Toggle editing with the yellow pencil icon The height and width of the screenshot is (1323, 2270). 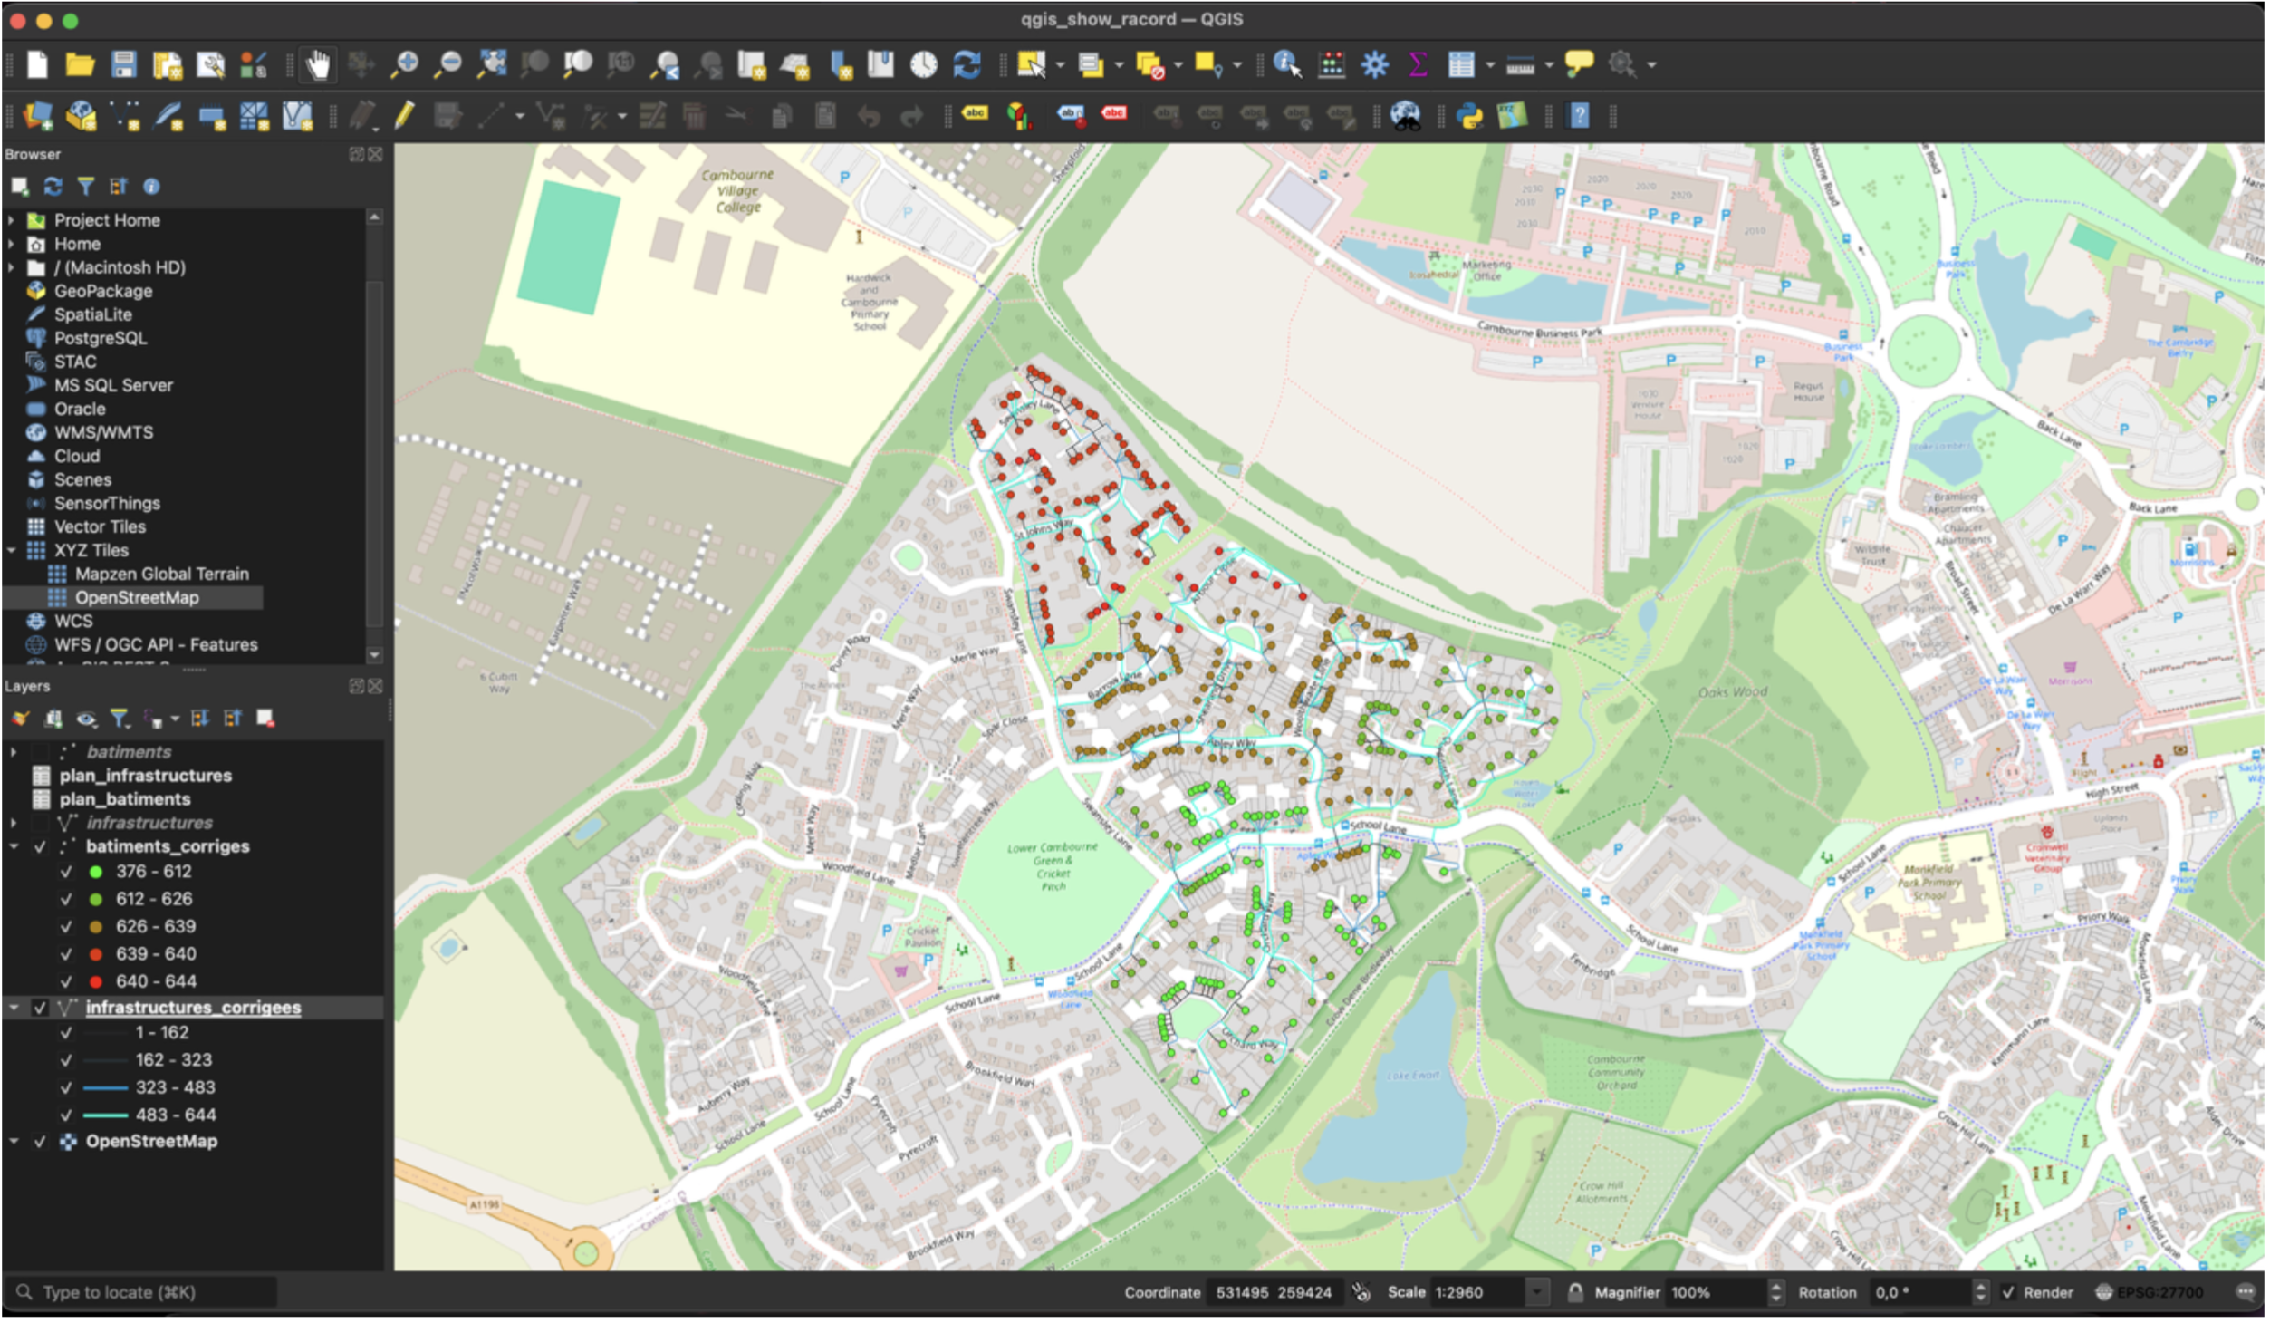point(404,116)
